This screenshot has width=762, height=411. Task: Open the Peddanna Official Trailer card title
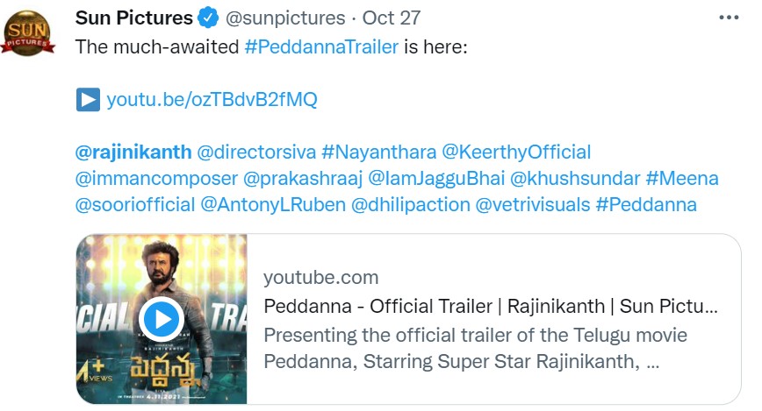click(491, 306)
